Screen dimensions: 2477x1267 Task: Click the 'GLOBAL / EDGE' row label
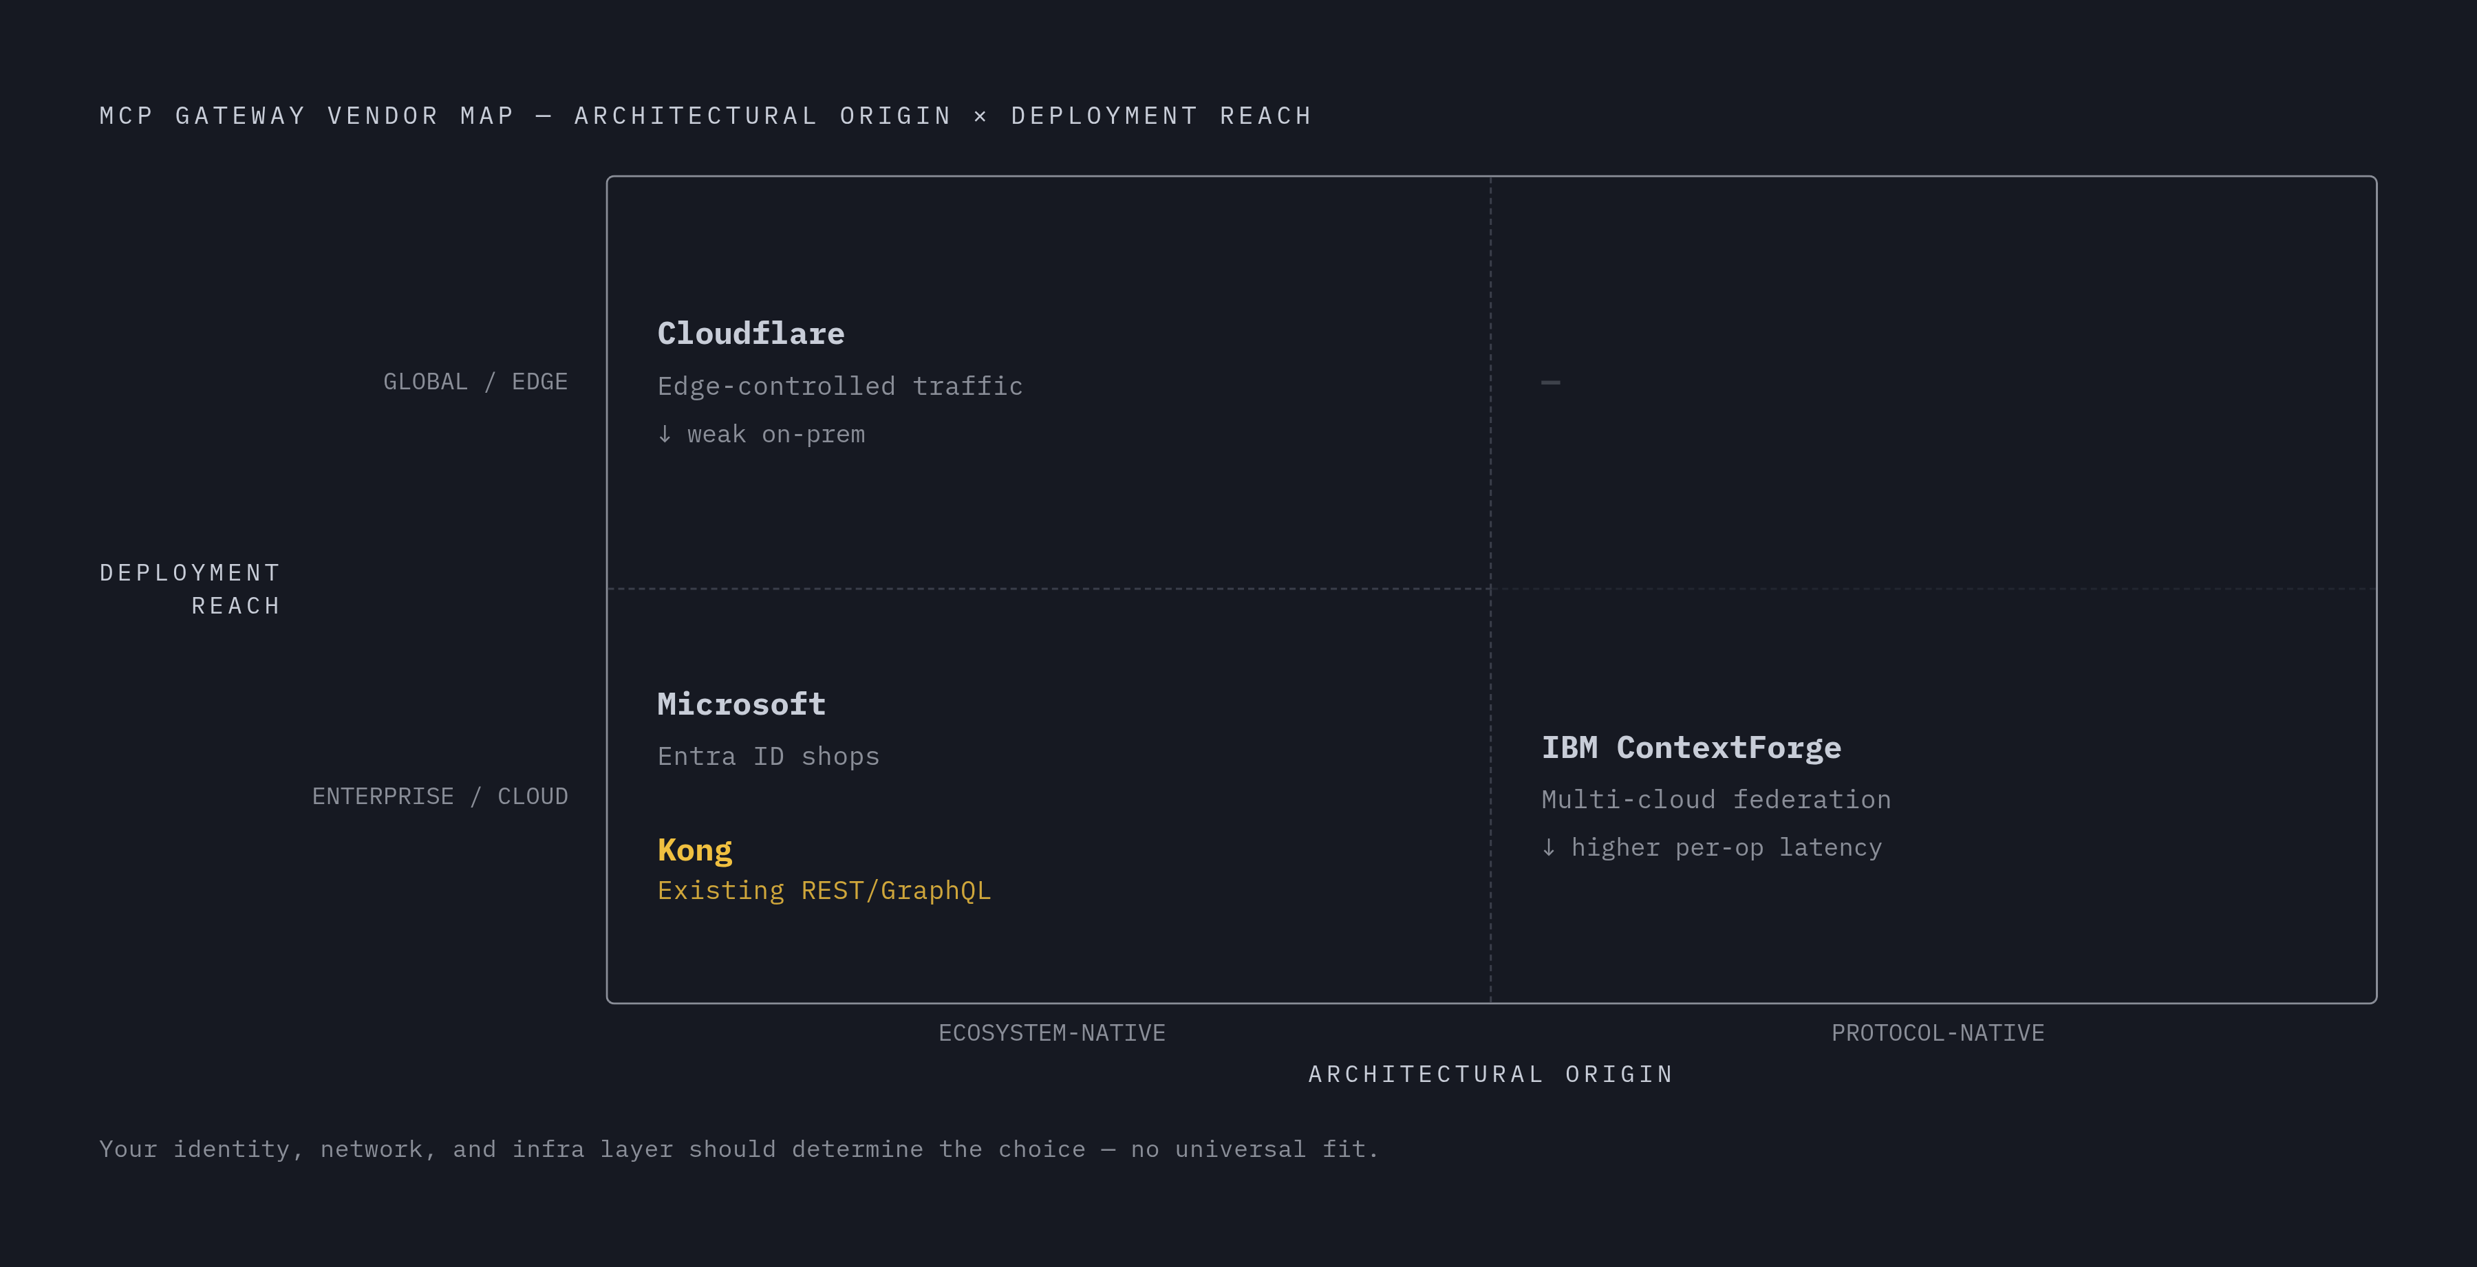click(x=475, y=382)
